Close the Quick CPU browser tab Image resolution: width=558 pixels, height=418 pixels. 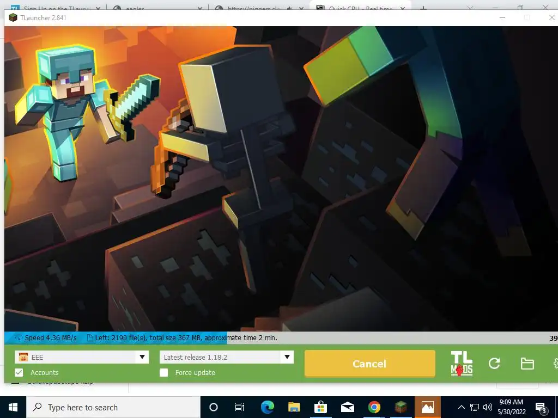click(x=403, y=8)
